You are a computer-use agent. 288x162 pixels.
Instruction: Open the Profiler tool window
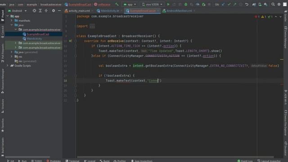pyautogui.click(x=120, y=161)
